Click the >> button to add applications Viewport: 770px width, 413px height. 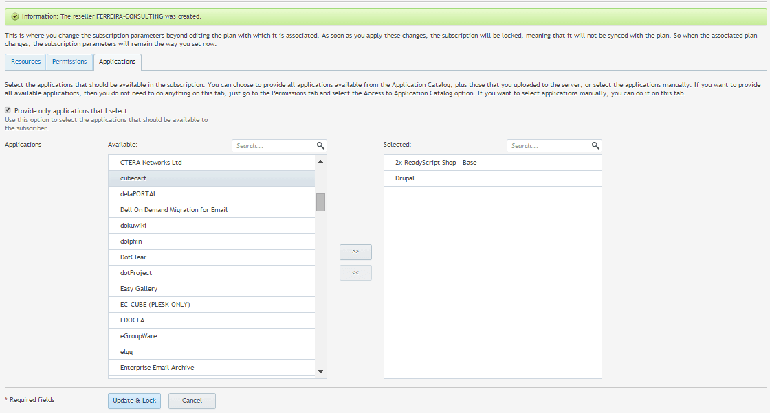pyautogui.click(x=355, y=252)
